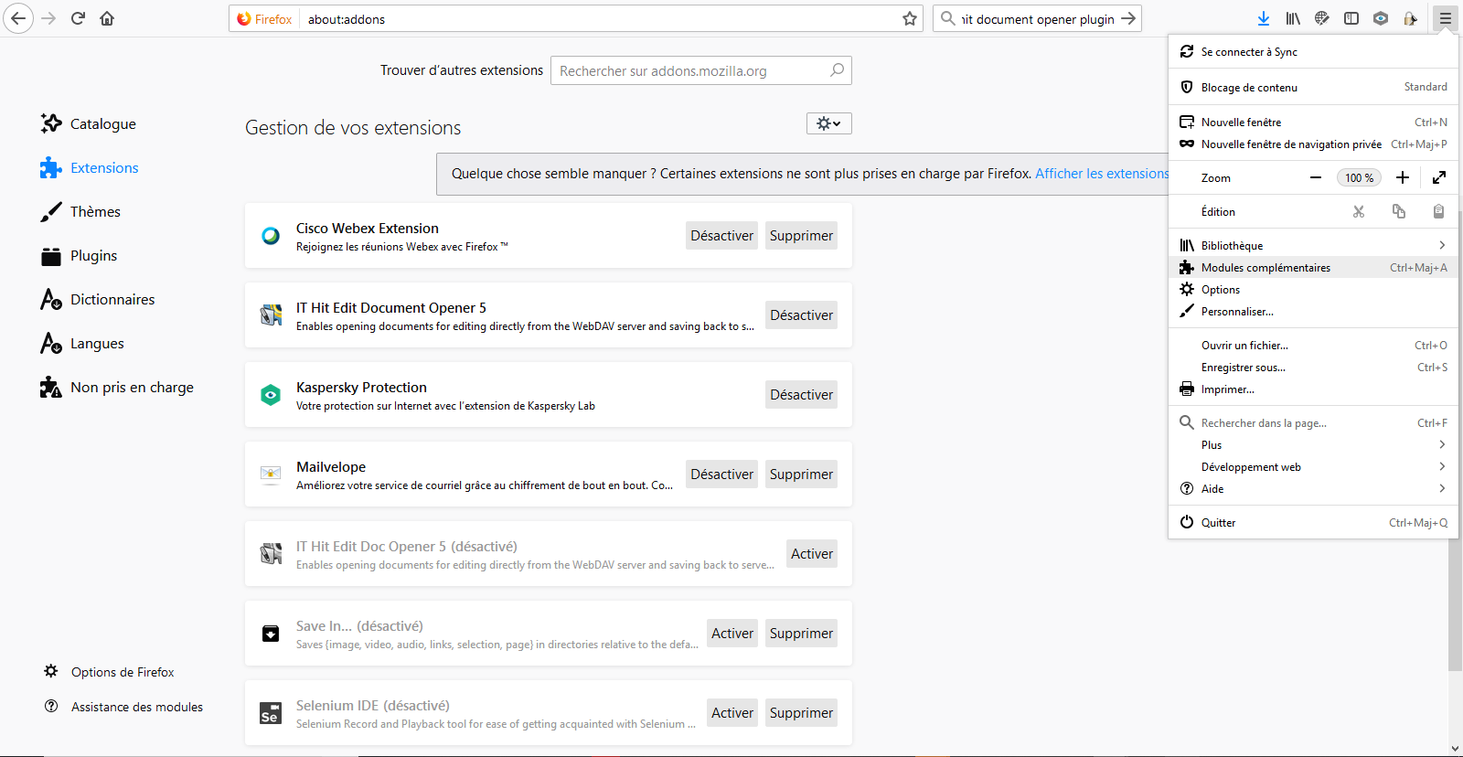Screen dimensions: 1463x757
Task: Click the Mailvelope extension list icon
Action: 271,474
